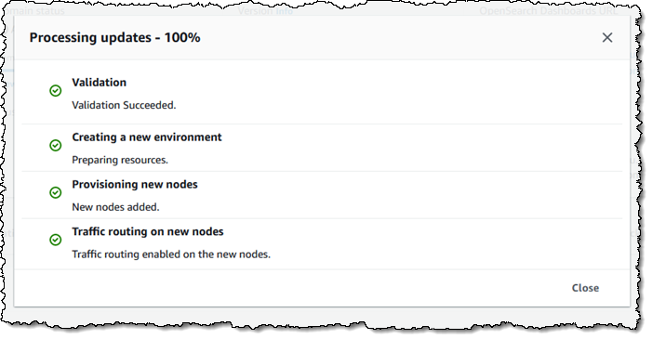Click the Traffic routing enabled status message
This screenshot has width=652, height=339.
171,254
